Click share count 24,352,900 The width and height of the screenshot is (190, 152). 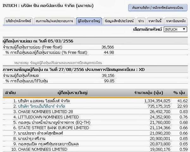coord(160,117)
